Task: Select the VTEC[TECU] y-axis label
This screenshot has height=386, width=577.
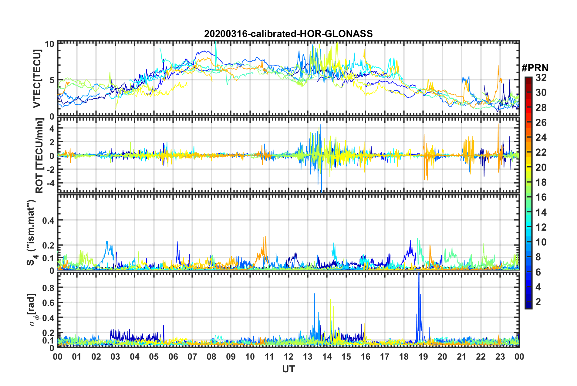Action: click(x=37, y=79)
